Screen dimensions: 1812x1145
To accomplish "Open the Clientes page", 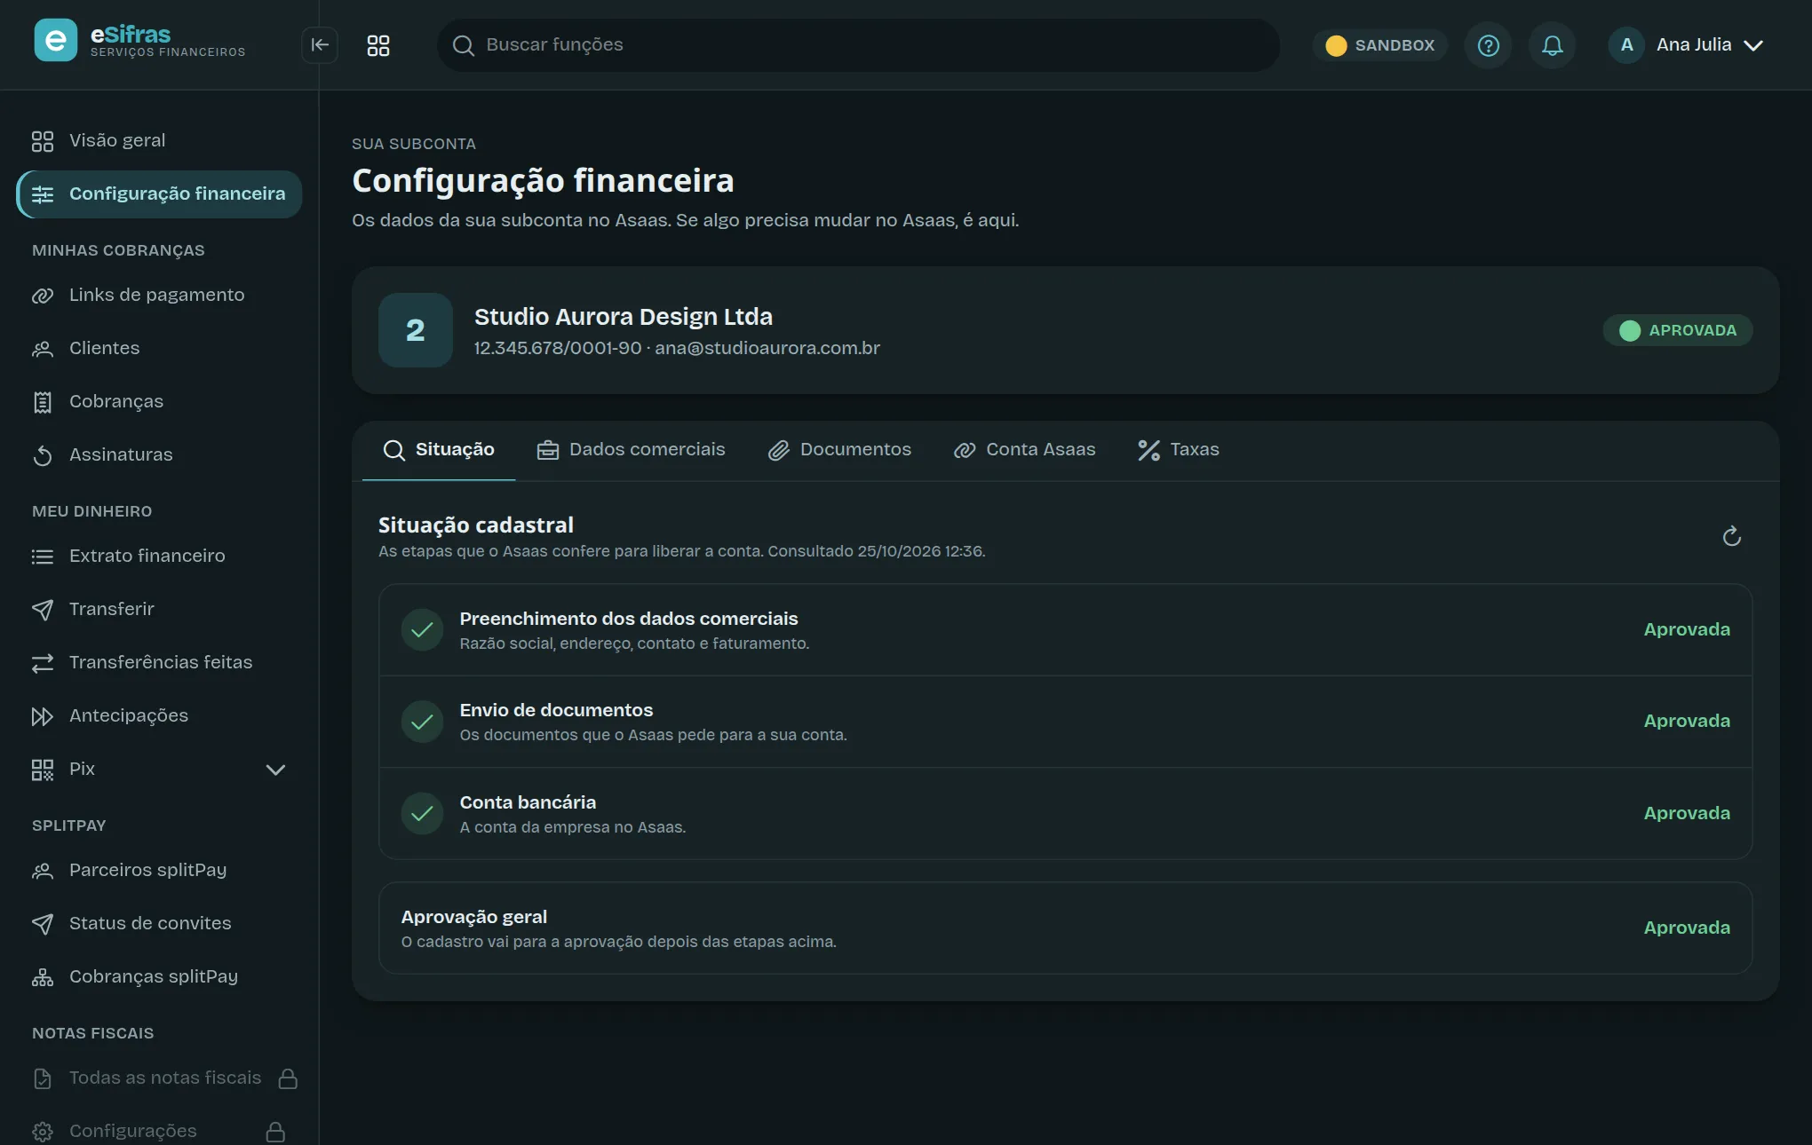I will [159, 349].
